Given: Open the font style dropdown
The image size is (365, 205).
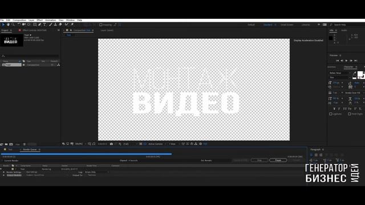Looking at the screenshot, I should tap(340, 77).
